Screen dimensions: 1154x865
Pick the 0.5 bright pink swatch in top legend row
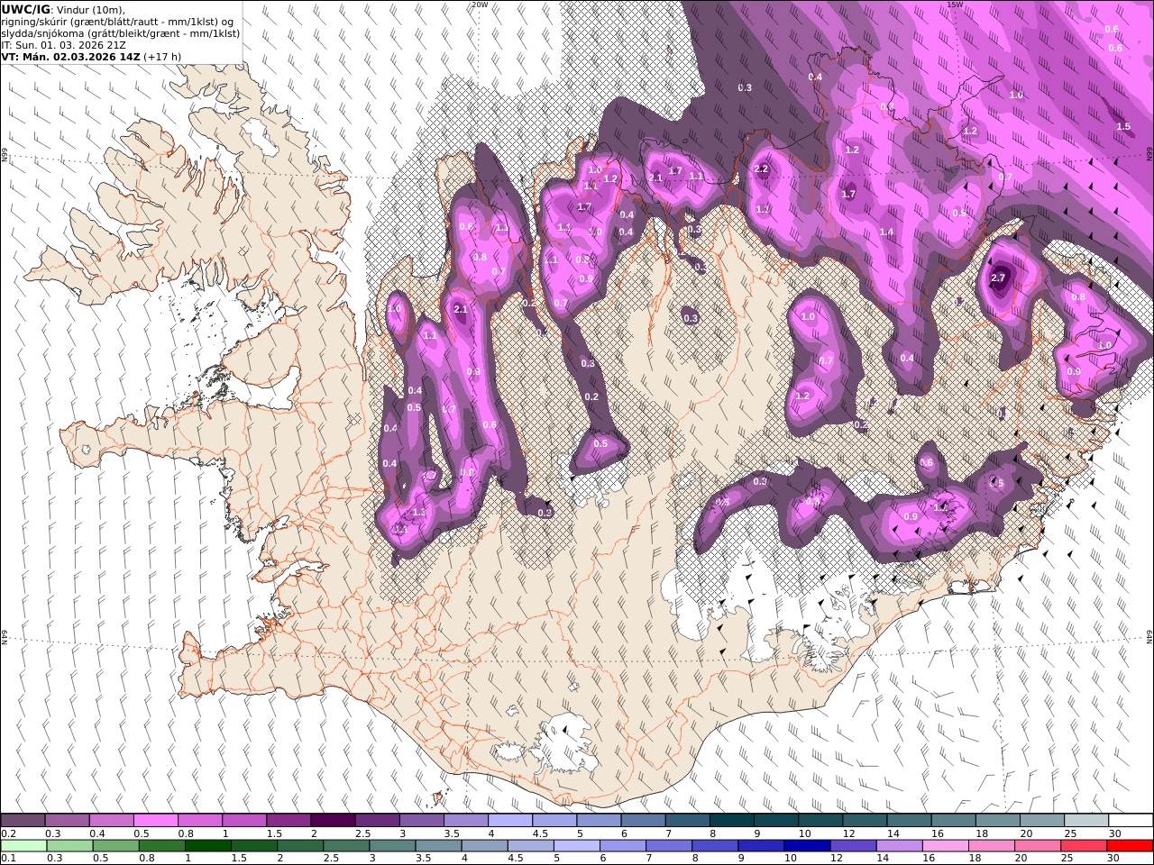tap(155, 821)
